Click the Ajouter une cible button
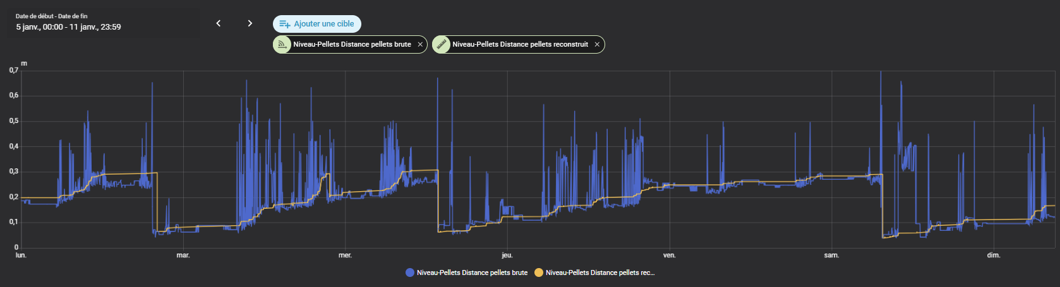This screenshot has width=1060, height=287. point(317,24)
